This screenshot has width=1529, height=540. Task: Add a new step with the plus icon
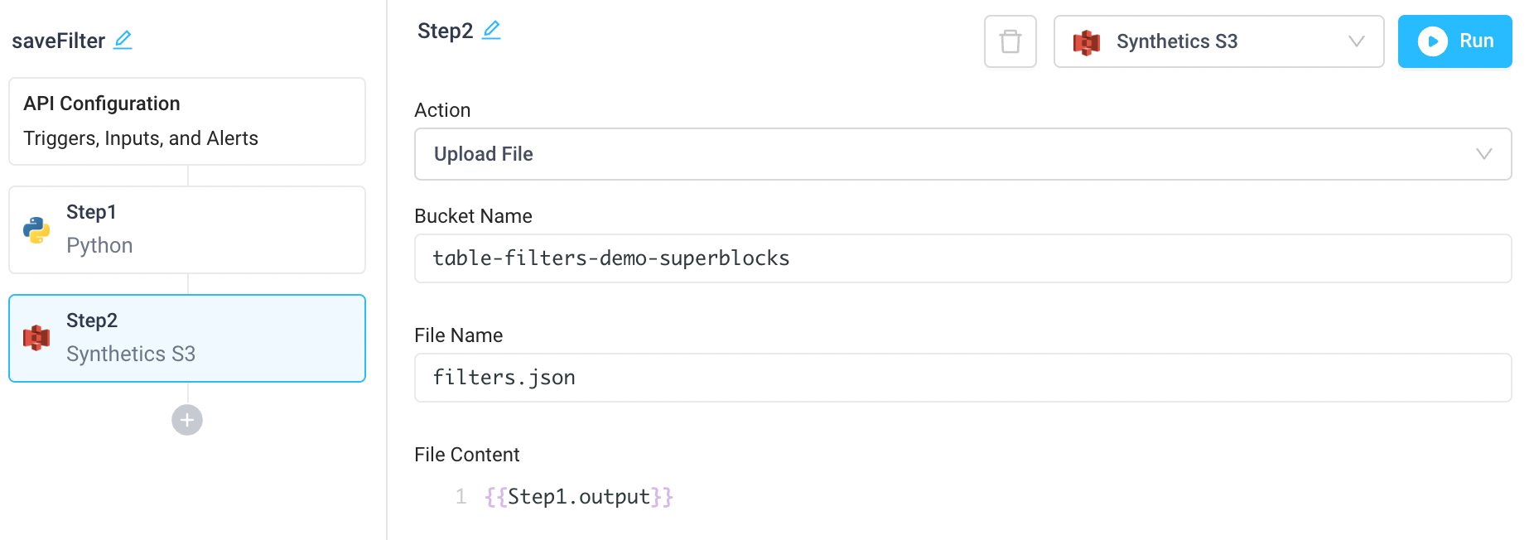coord(187,420)
